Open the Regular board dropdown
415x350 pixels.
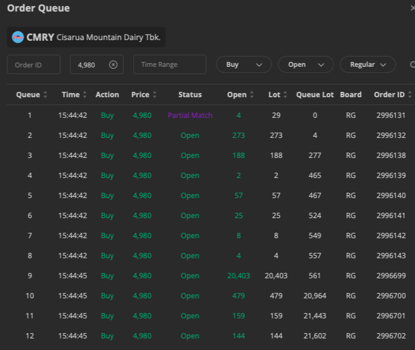click(368, 64)
